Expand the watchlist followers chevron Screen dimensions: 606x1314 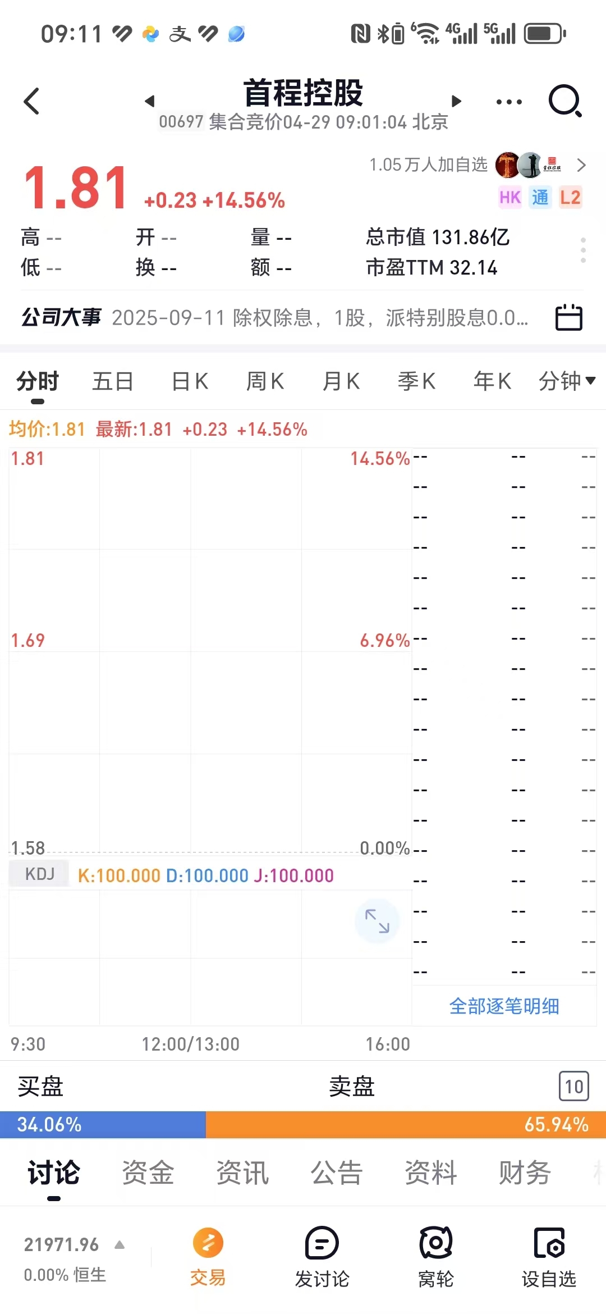(x=581, y=165)
